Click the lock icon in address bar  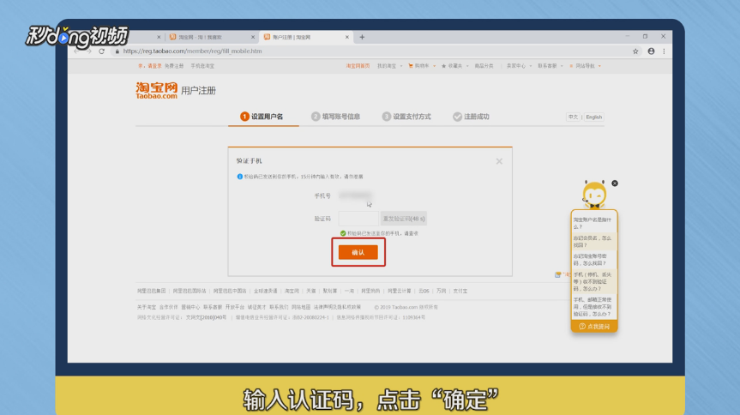click(117, 51)
